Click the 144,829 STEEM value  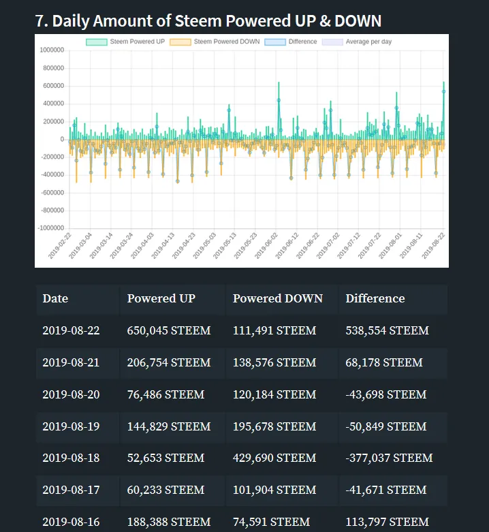tap(169, 426)
